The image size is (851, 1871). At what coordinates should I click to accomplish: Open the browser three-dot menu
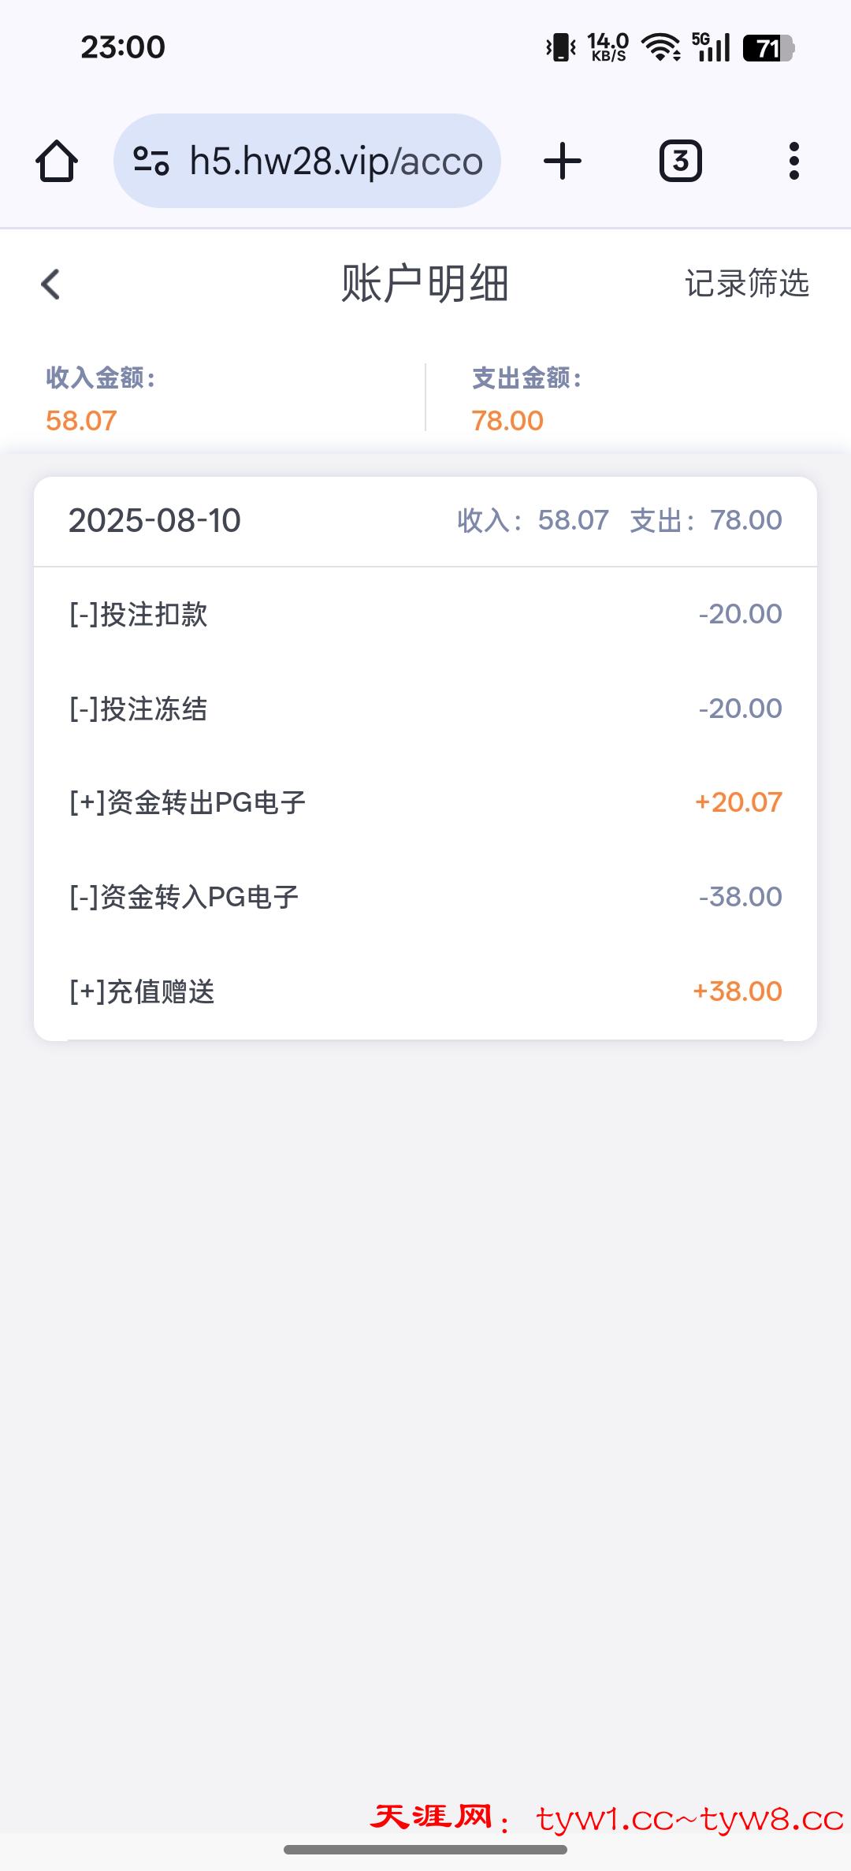(x=793, y=162)
